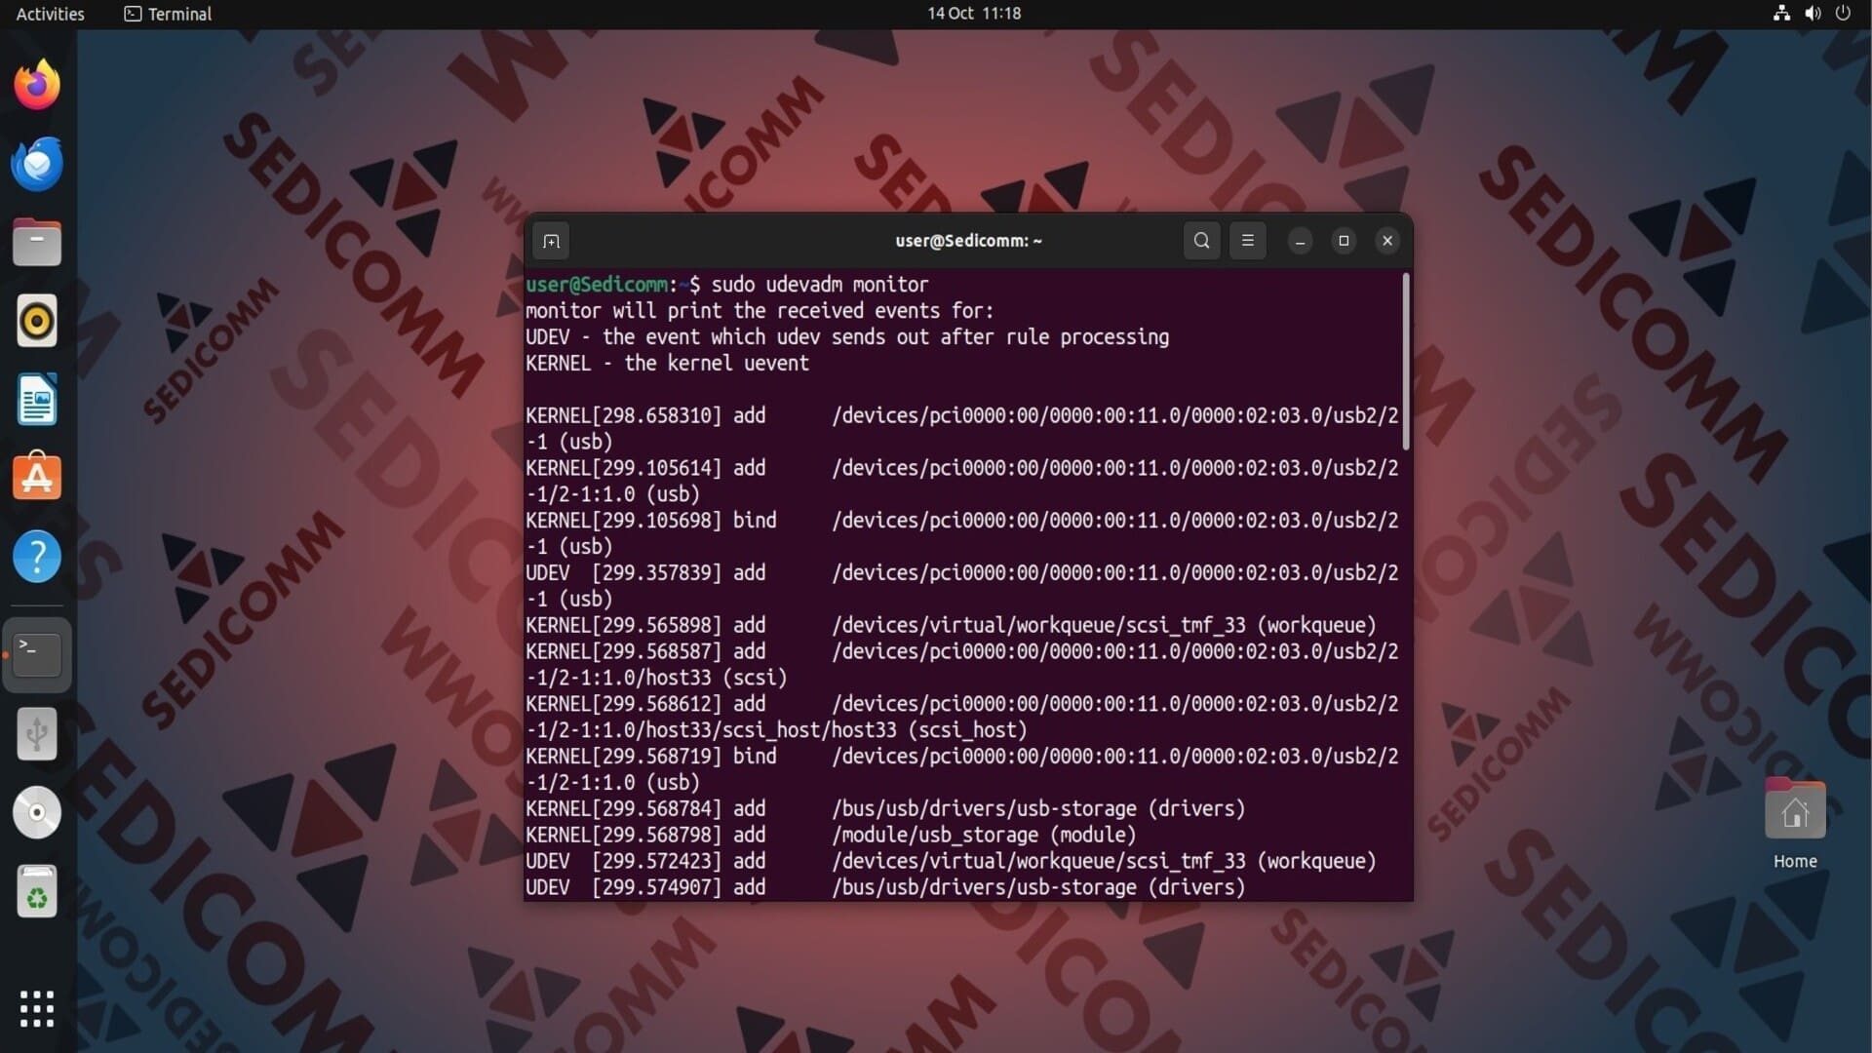Open the Activities overview

(51, 14)
